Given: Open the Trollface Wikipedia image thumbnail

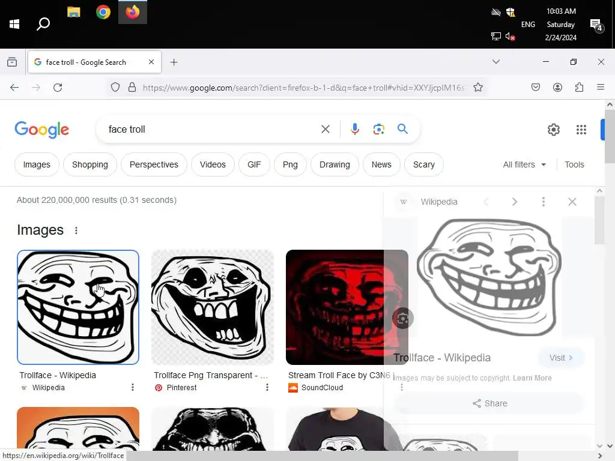Looking at the screenshot, I should point(78,307).
